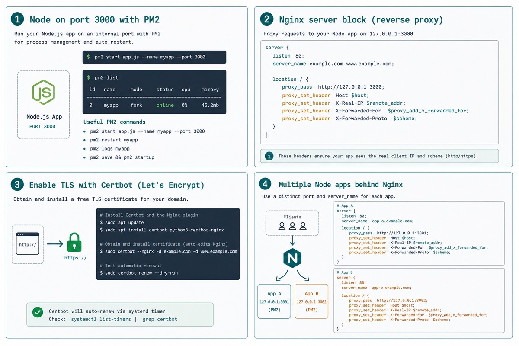The width and height of the screenshot is (519, 346).
Task: Select the App B 127.0.0.1:3002 box
Action: 311,301
